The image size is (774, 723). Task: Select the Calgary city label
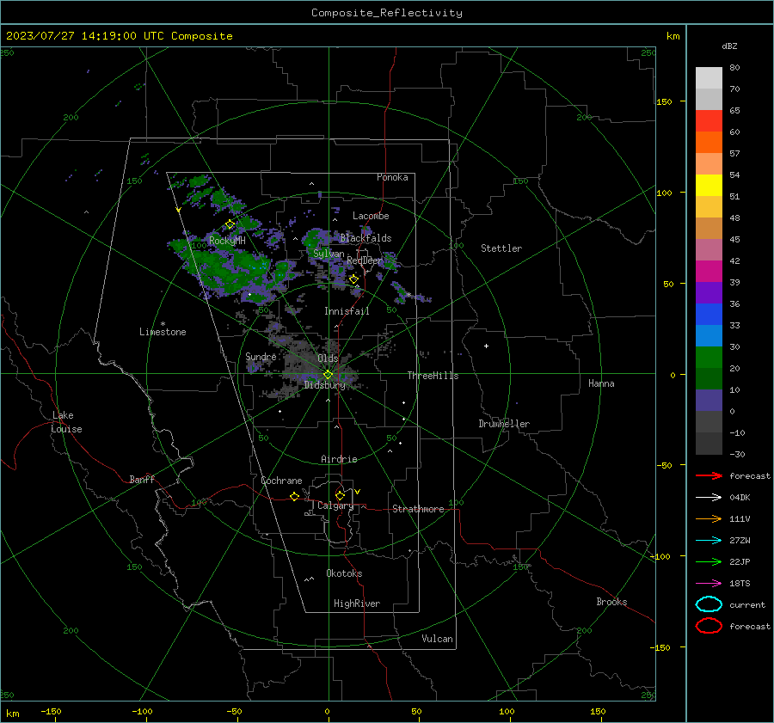pyautogui.click(x=335, y=505)
